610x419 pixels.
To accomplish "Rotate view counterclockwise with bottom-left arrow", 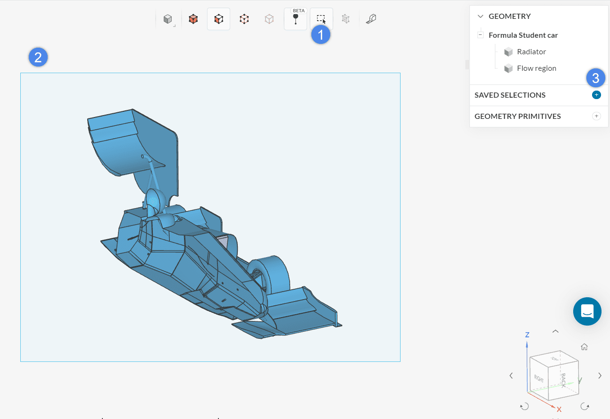I will pos(524,406).
